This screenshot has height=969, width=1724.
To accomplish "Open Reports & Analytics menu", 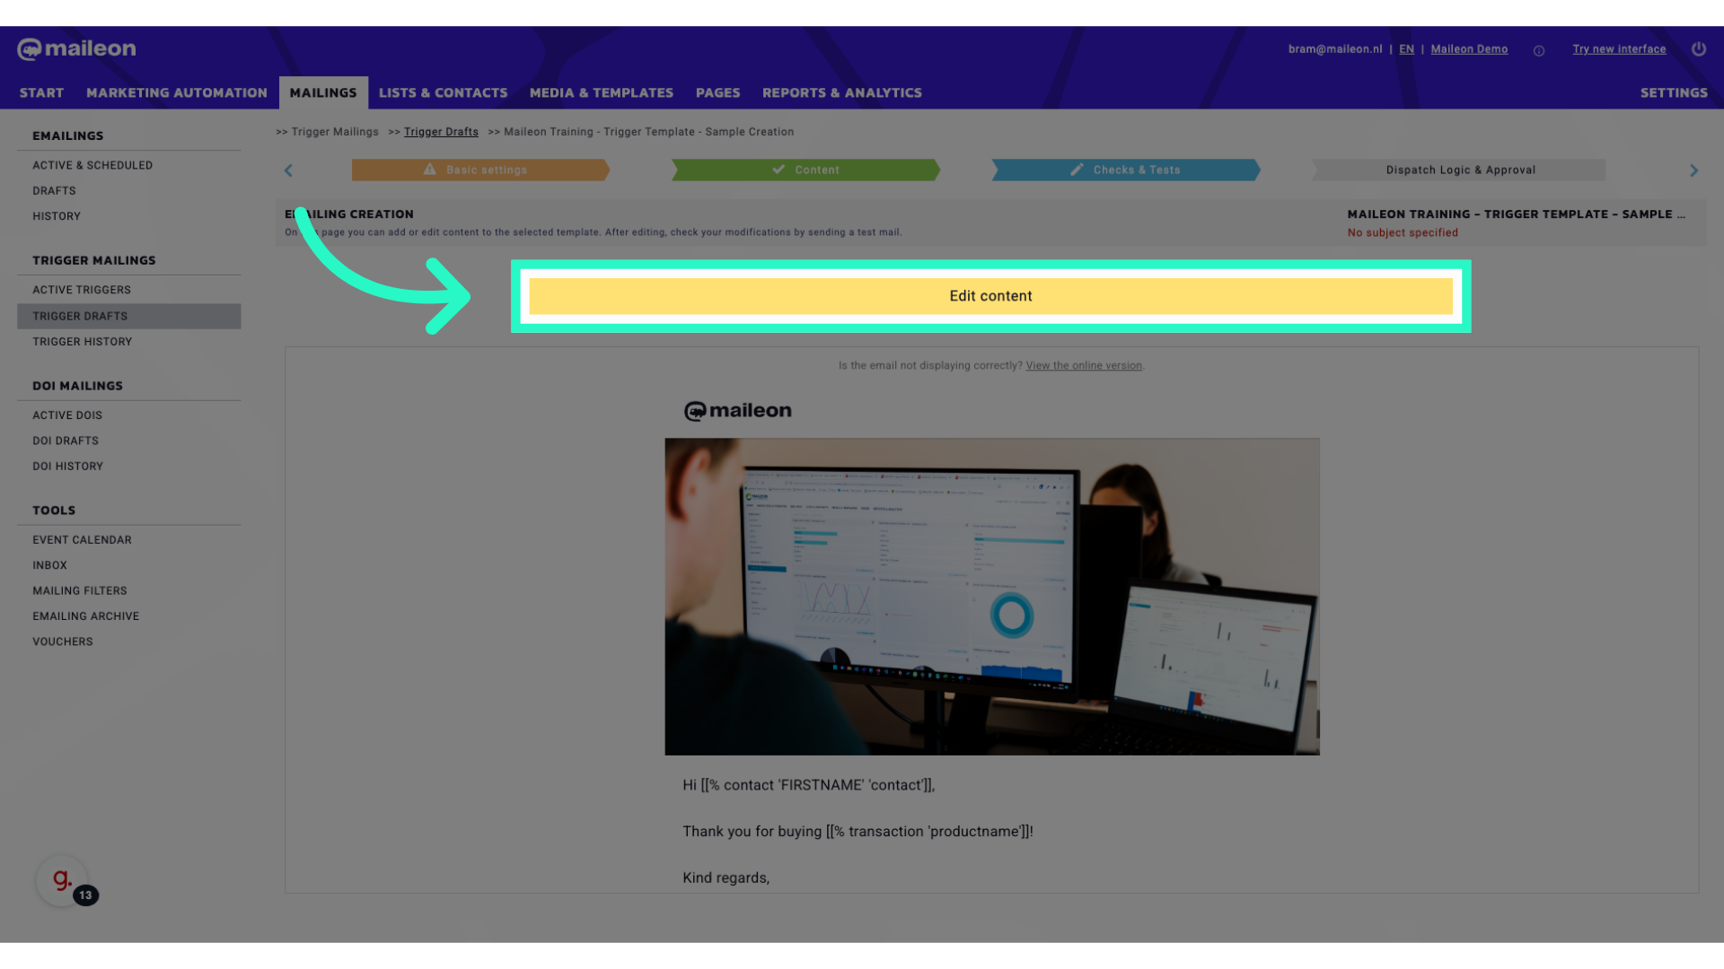I will (841, 92).
